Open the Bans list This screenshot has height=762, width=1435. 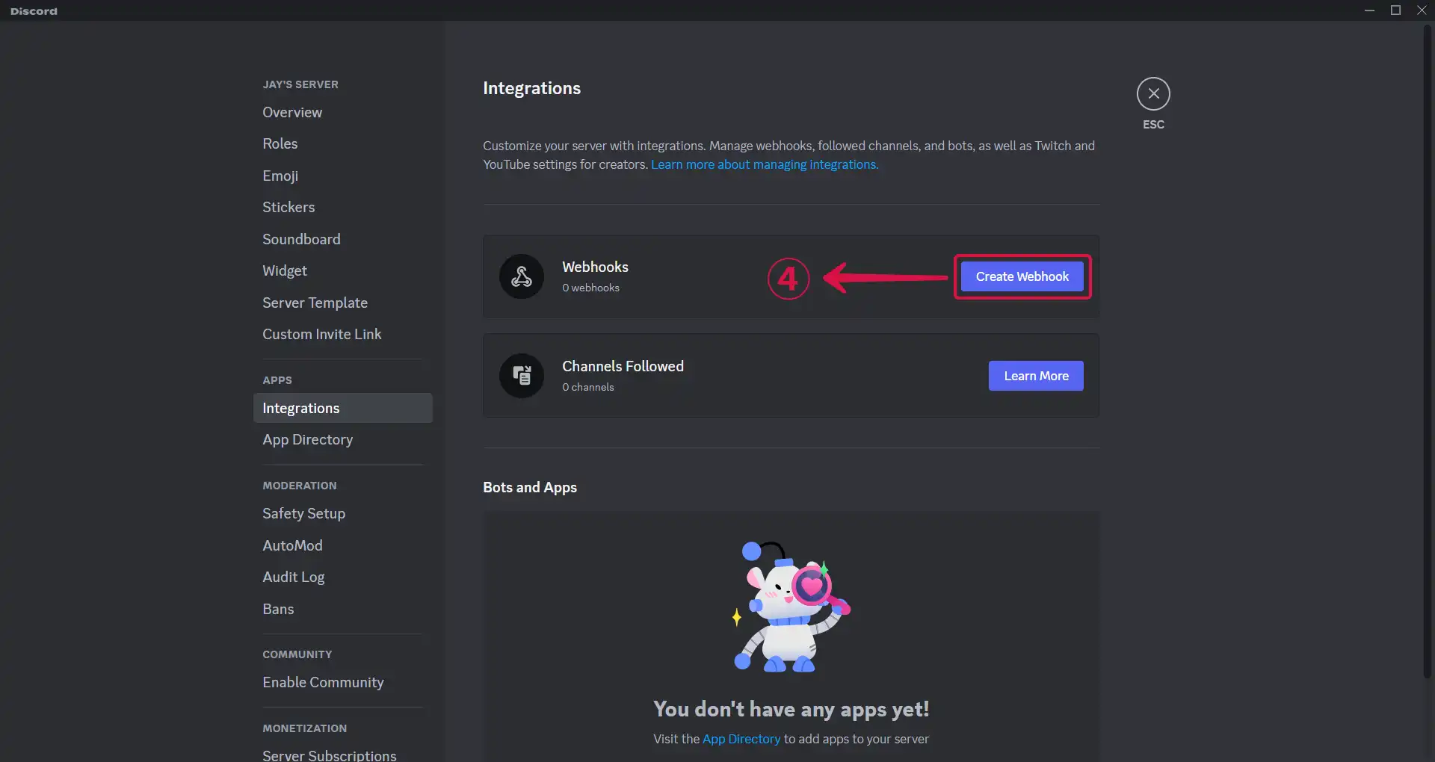pyautogui.click(x=343, y=609)
